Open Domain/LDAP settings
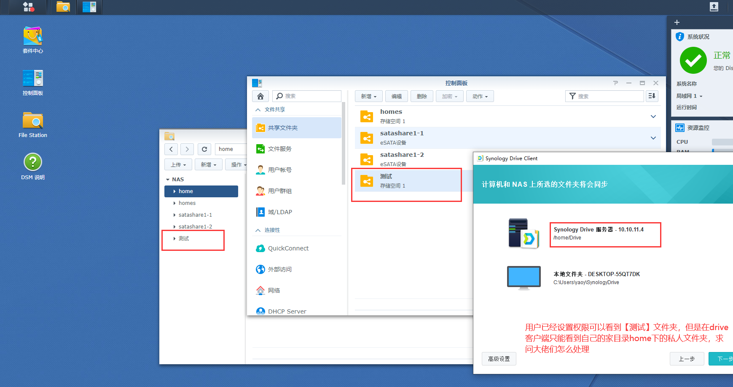The height and width of the screenshot is (387, 733). pyautogui.click(x=297, y=212)
